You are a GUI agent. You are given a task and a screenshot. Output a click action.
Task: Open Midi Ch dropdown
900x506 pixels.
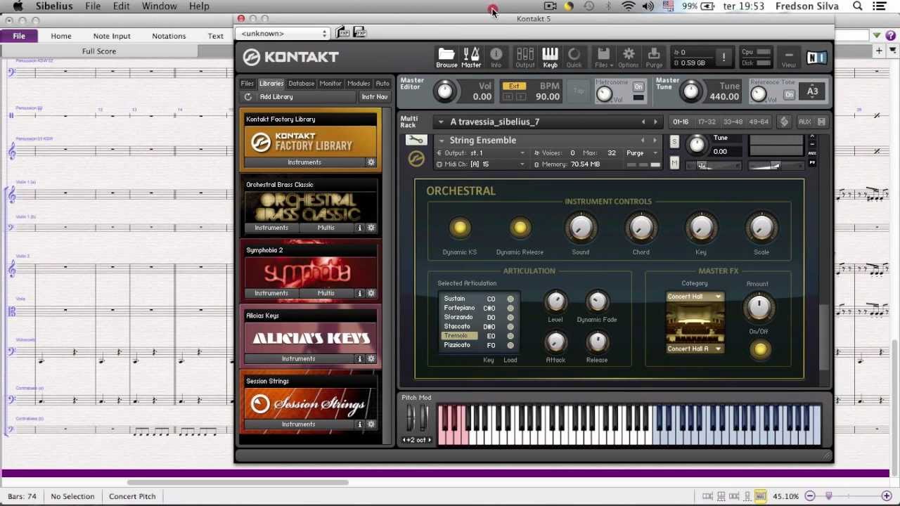tap(481, 164)
